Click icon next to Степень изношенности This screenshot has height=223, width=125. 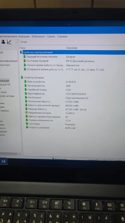click(27, 120)
